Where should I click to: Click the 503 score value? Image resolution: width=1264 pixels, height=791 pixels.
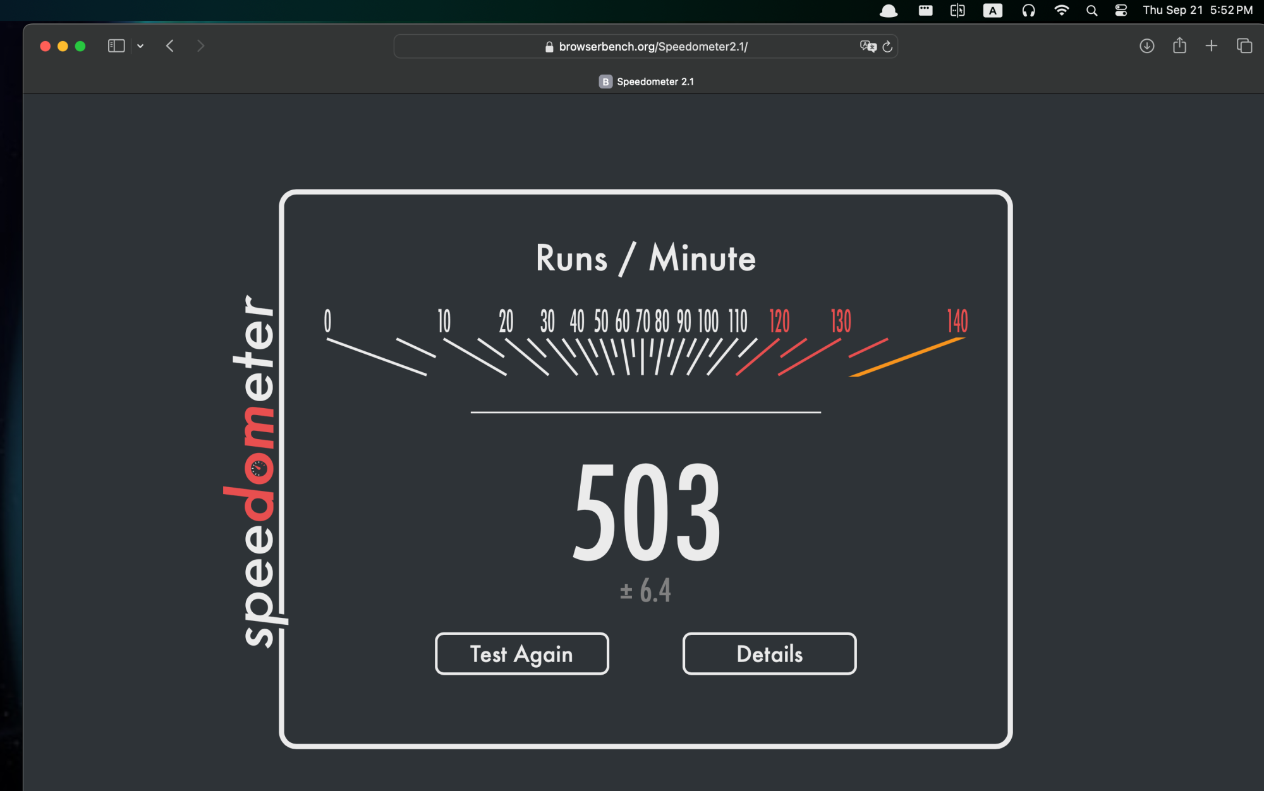[x=647, y=512]
